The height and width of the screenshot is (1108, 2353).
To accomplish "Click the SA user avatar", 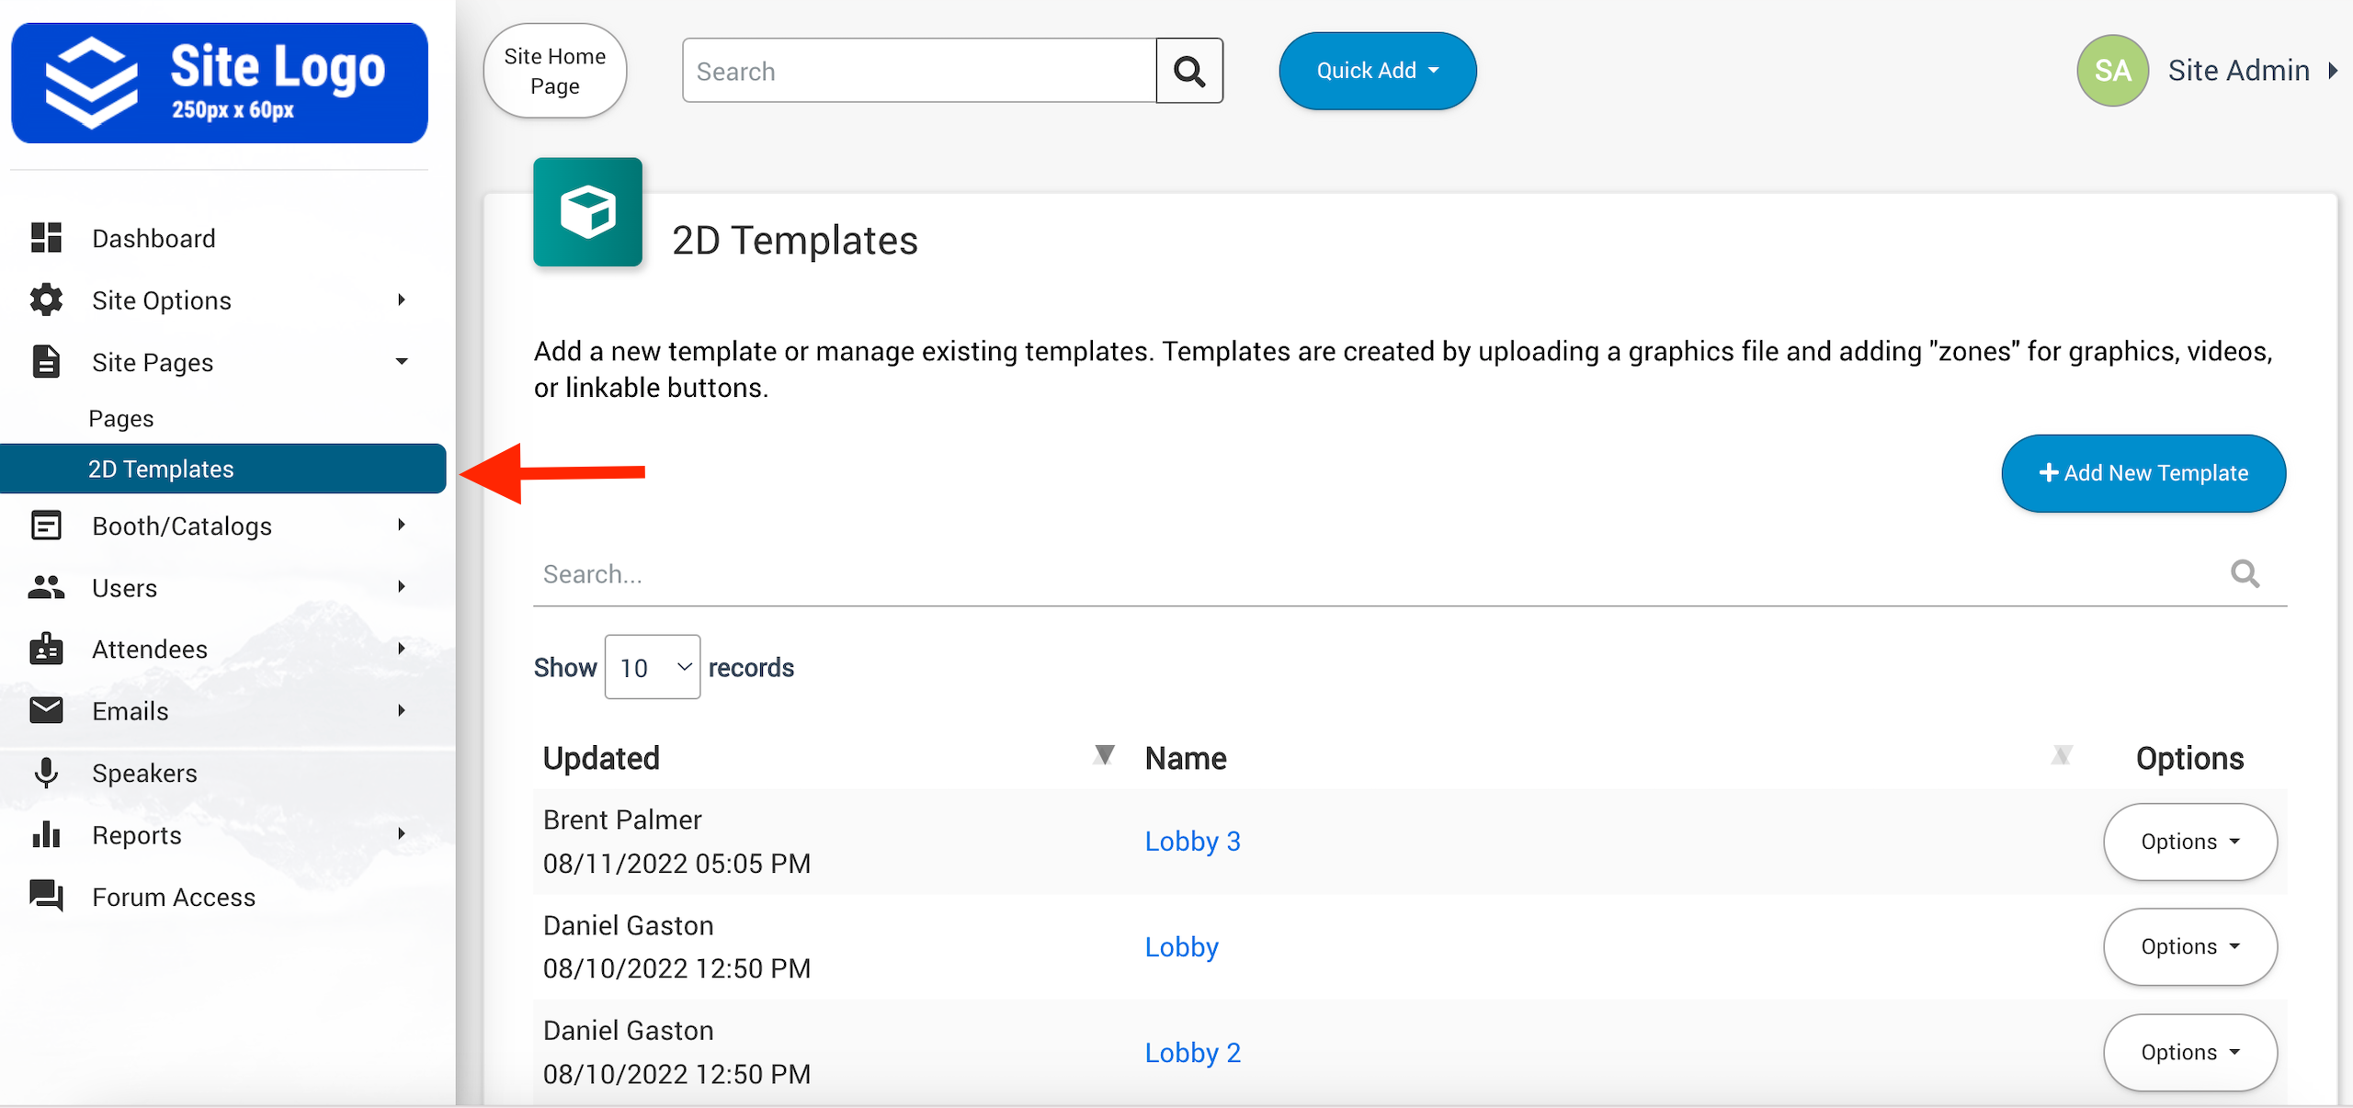I will 2112,71.
